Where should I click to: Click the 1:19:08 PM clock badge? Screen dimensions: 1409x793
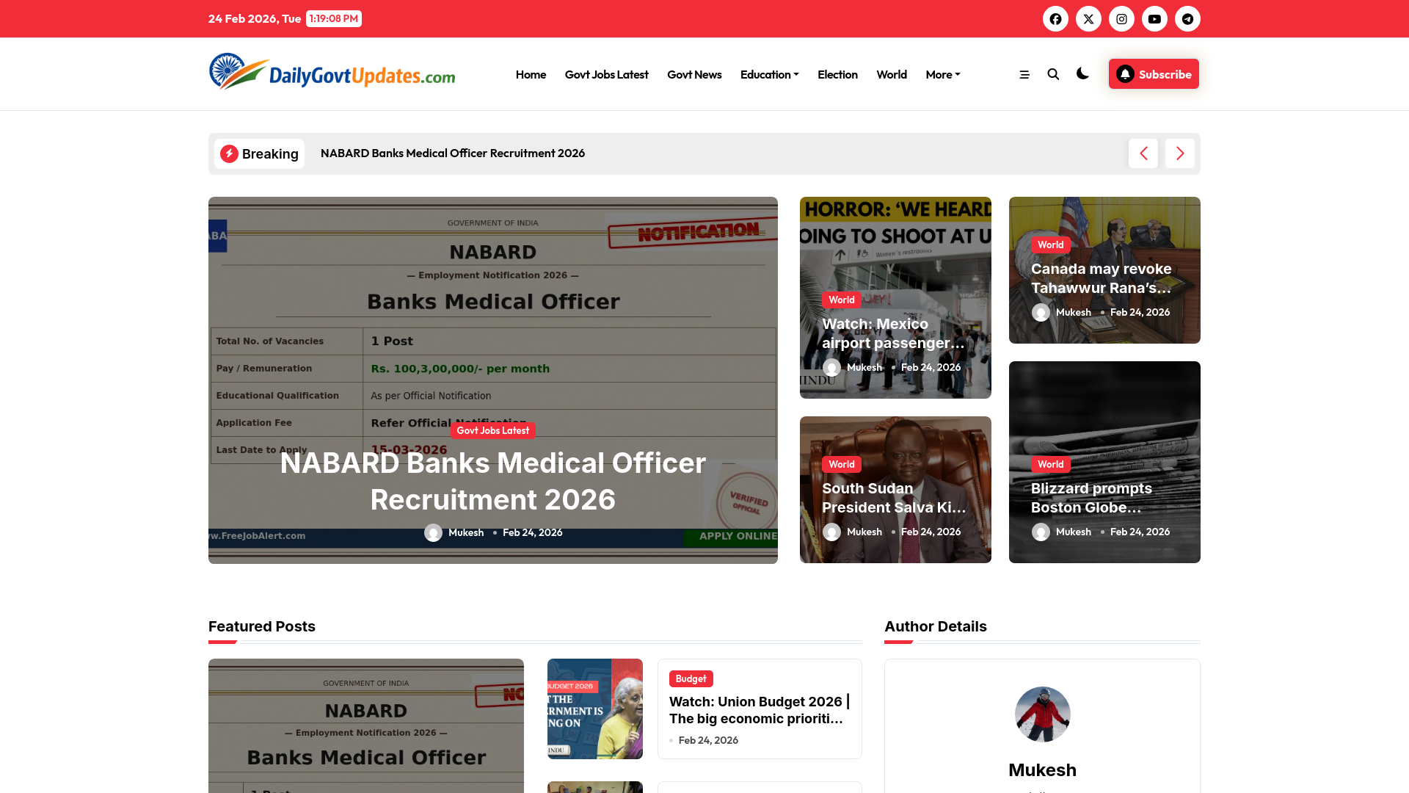(x=334, y=19)
